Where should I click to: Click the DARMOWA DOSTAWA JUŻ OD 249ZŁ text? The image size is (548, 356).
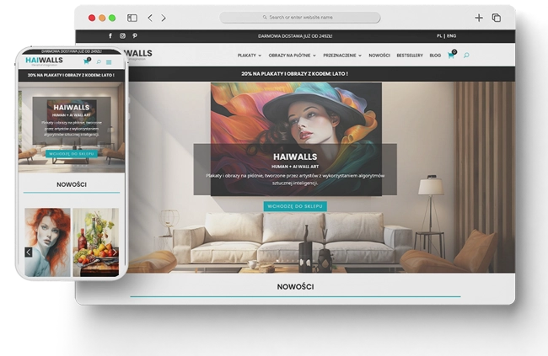295,36
